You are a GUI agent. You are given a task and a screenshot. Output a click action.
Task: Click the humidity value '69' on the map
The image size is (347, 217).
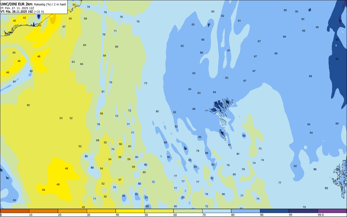(x=117, y=47)
